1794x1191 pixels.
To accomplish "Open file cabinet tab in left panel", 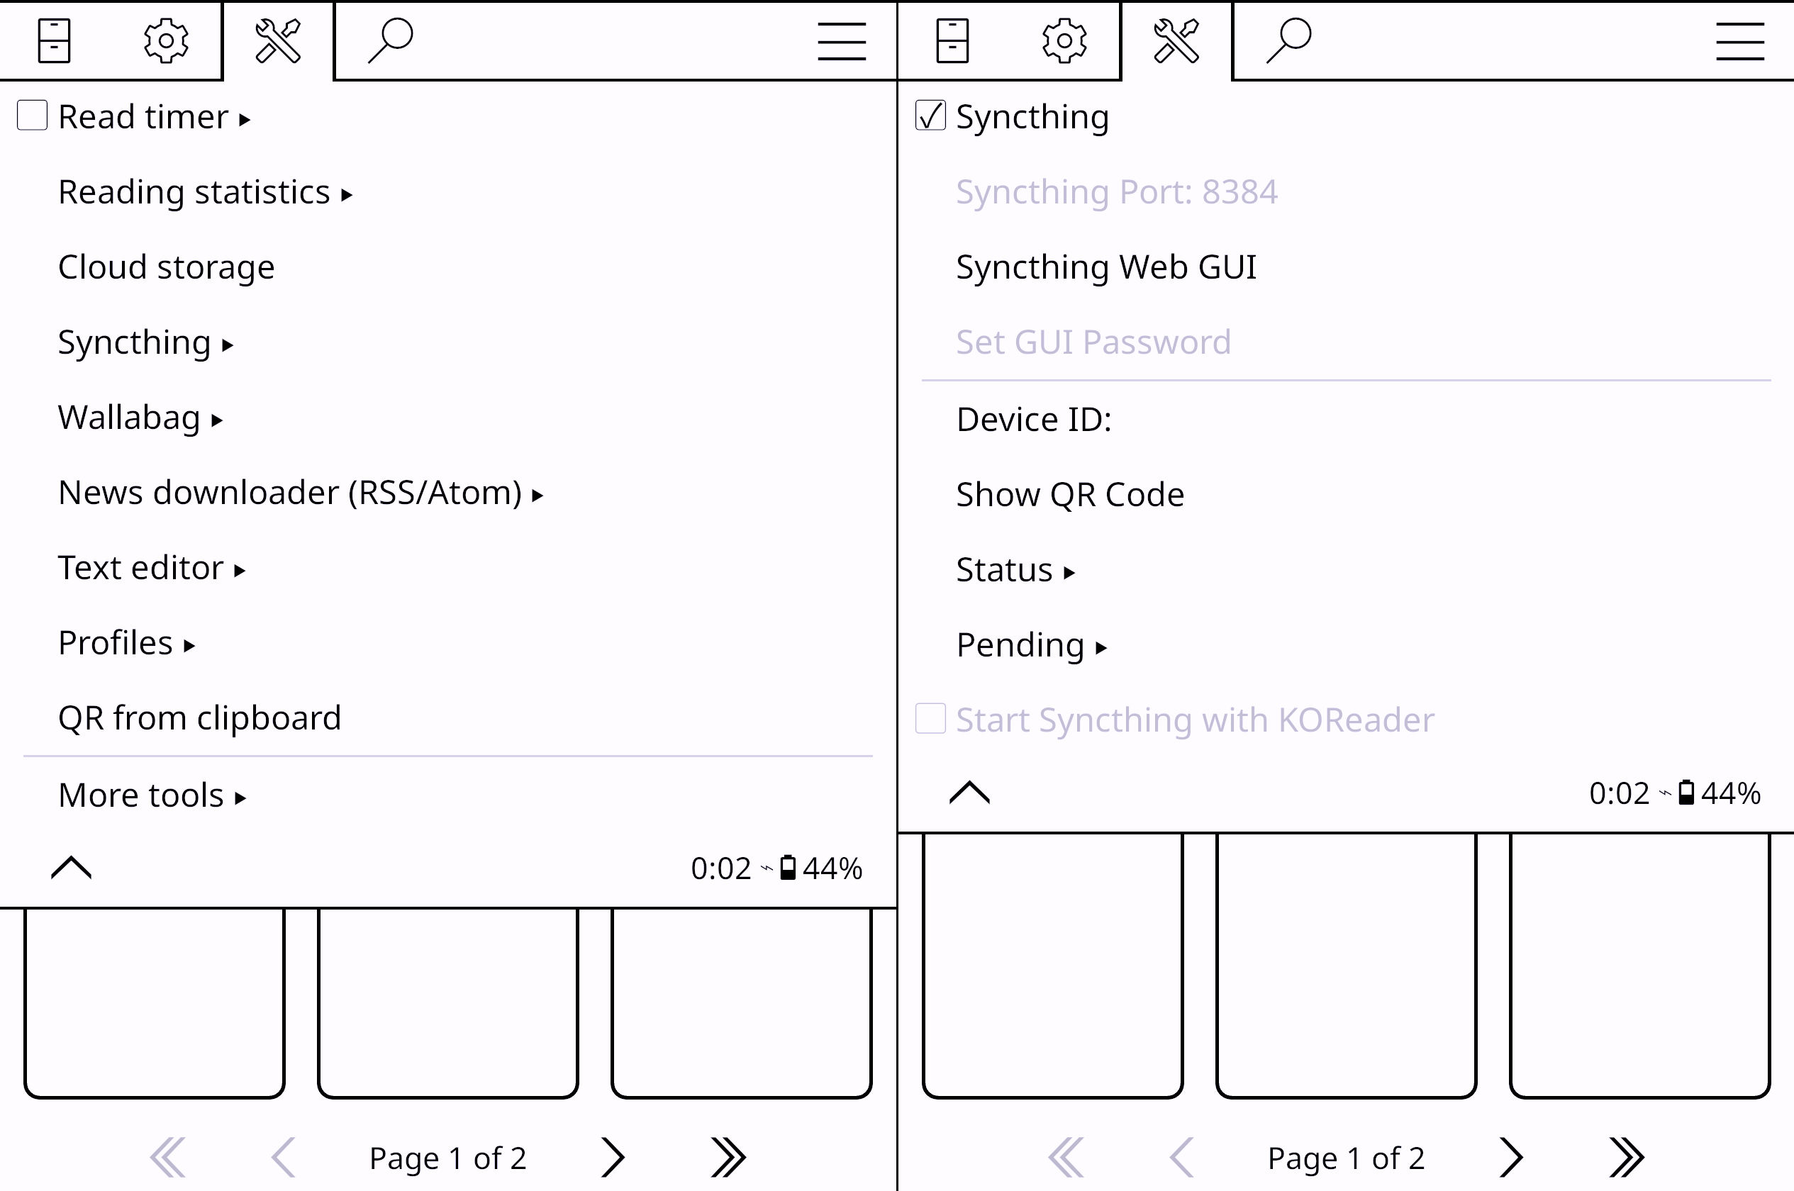I will [x=54, y=40].
